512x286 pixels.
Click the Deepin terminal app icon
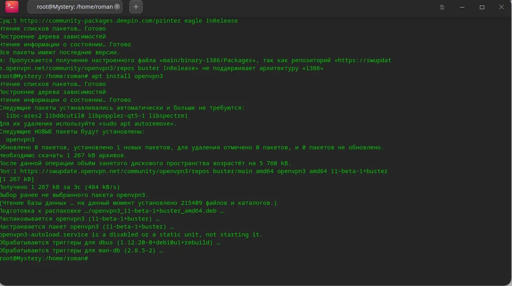tap(12, 7)
